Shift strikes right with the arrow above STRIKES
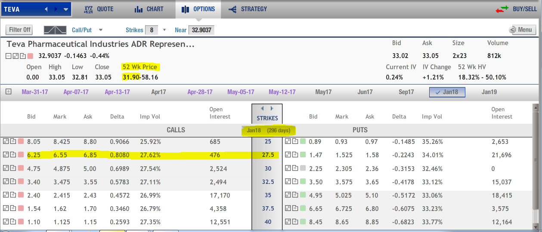Image resolution: width=542 pixels, height=232 pixels. [x=272, y=109]
